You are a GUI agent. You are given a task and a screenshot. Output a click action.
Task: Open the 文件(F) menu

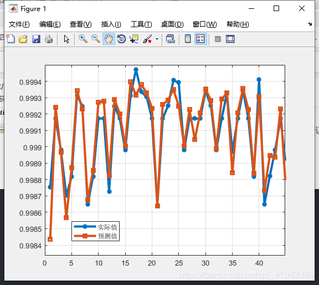coord(19,24)
